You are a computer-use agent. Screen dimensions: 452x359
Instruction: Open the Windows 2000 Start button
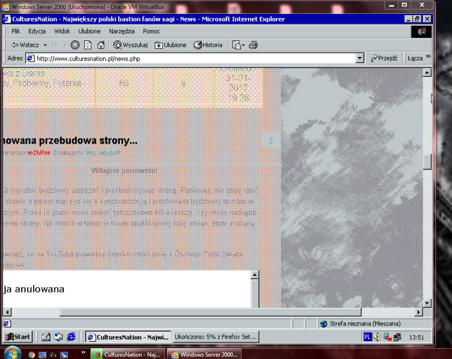point(17,337)
